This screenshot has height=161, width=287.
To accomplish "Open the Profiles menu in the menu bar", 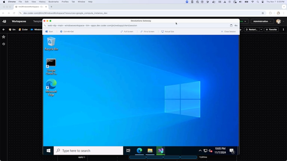I will (x=65, y=1).
